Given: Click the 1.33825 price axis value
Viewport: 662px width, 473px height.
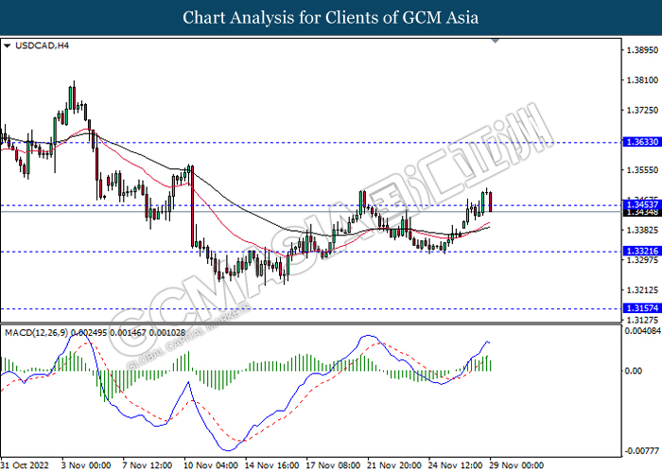Looking at the screenshot, I should pos(642,230).
